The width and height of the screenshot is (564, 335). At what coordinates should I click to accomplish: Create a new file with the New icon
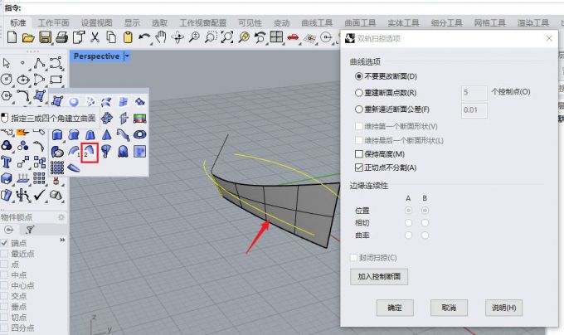click(x=12, y=37)
